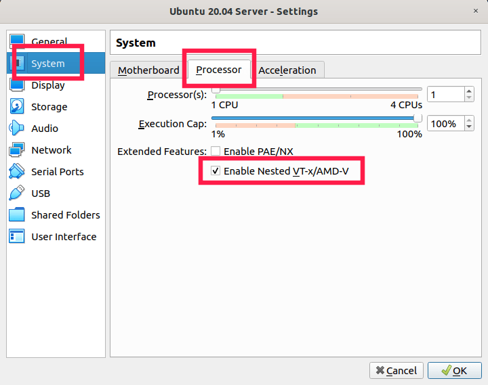Select the Shared Folders category label
Image resolution: width=488 pixels, height=385 pixels.
pos(66,215)
